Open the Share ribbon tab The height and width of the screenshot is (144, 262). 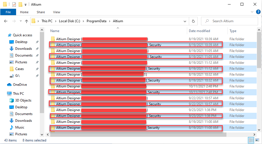pos(41,12)
